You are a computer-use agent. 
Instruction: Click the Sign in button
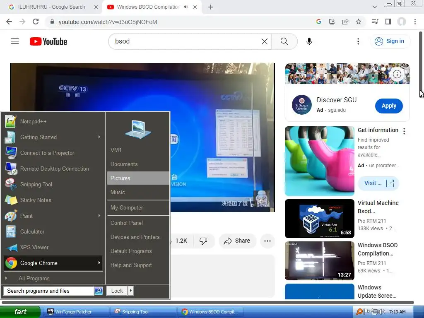coord(390,41)
